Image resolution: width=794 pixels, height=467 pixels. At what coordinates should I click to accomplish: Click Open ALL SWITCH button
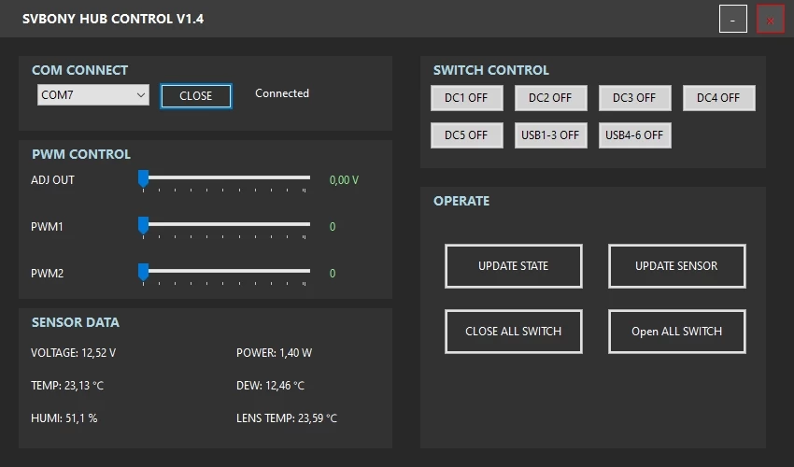[x=676, y=332]
